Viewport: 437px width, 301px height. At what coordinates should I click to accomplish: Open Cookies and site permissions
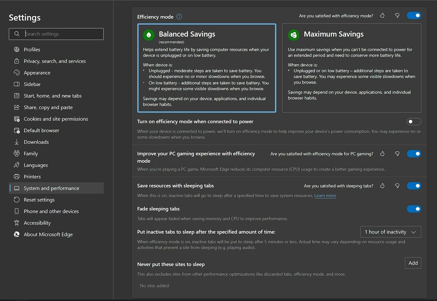(x=56, y=119)
